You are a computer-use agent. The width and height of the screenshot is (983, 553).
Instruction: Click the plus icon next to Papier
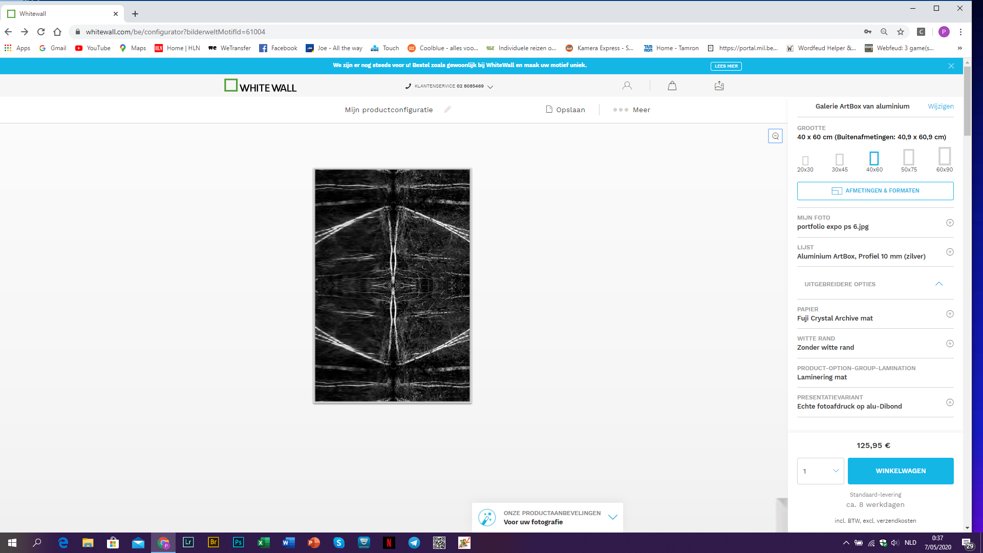coord(950,314)
